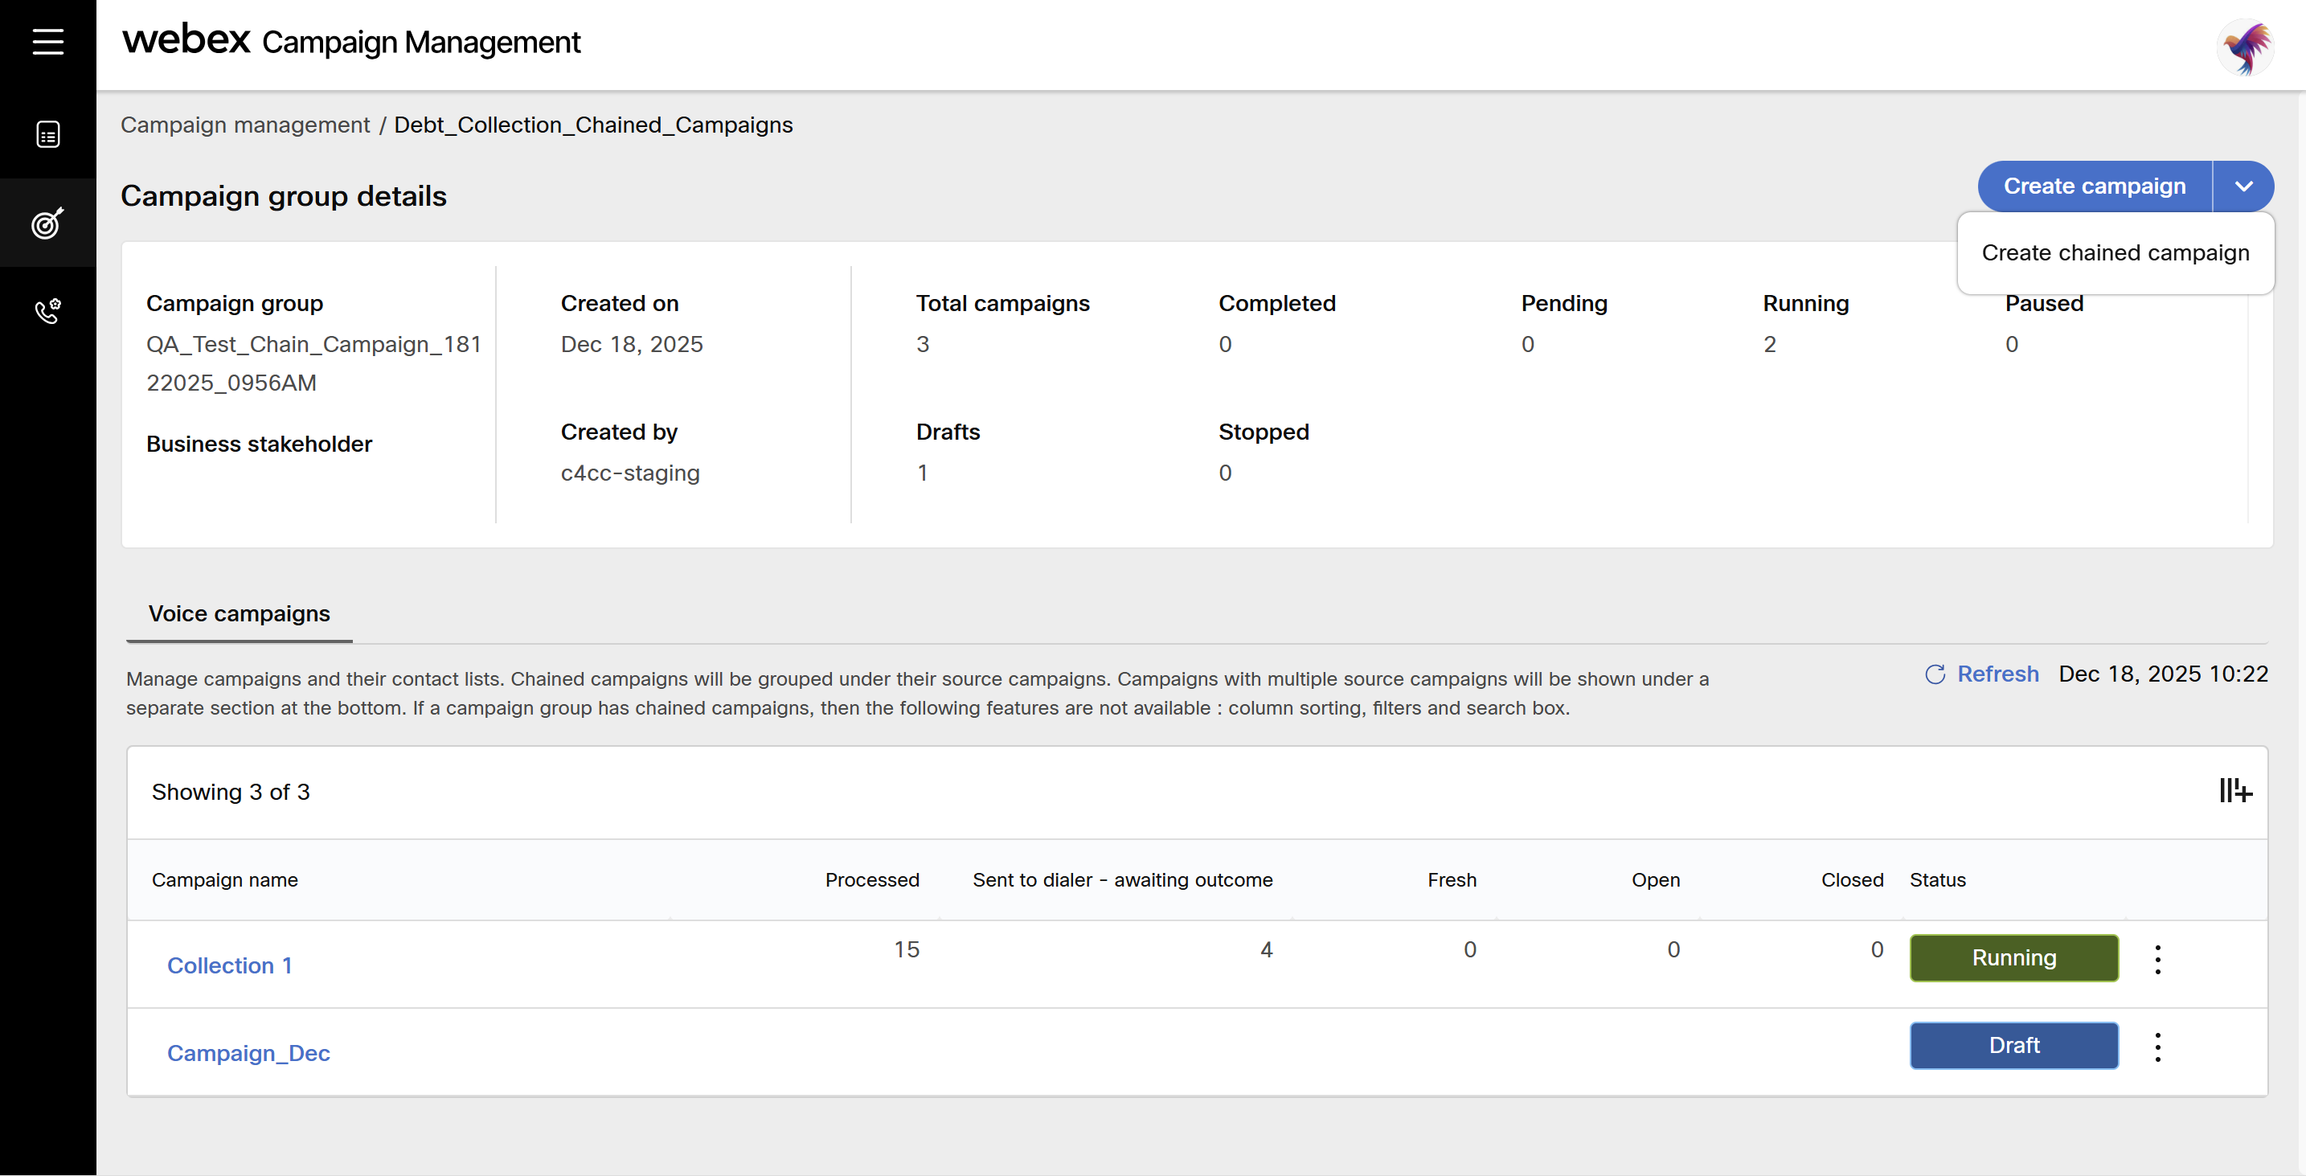Click Campaign management breadcrumb link
The height and width of the screenshot is (1176, 2306).
coord(244,125)
